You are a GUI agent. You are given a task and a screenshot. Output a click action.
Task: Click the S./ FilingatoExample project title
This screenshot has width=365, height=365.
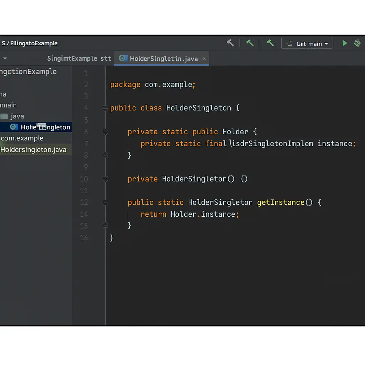(x=30, y=43)
